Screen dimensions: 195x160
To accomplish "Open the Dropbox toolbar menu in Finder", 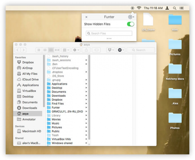I will [x=111, y=50].
